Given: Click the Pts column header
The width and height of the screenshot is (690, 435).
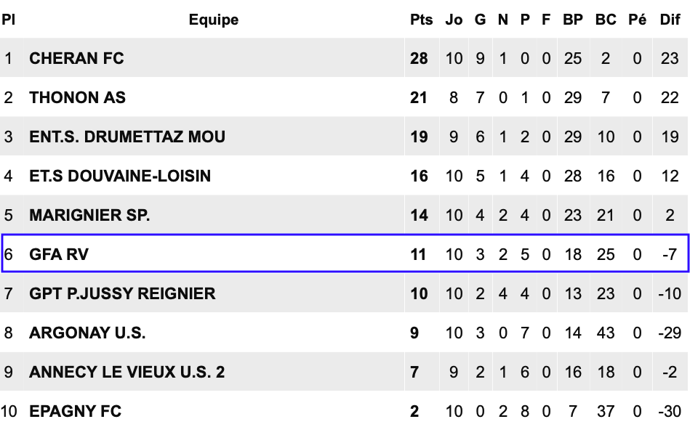Looking at the screenshot, I should point(421,20).
